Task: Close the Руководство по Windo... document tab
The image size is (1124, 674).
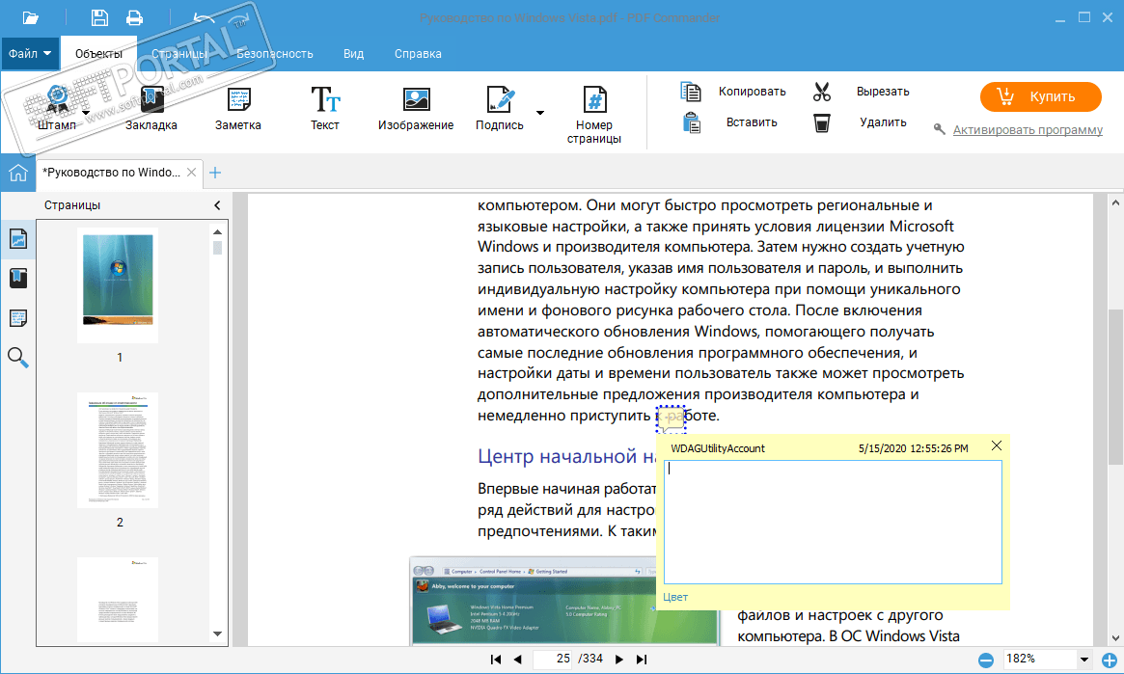Action: pyautogui.click(x=191, y=172)
